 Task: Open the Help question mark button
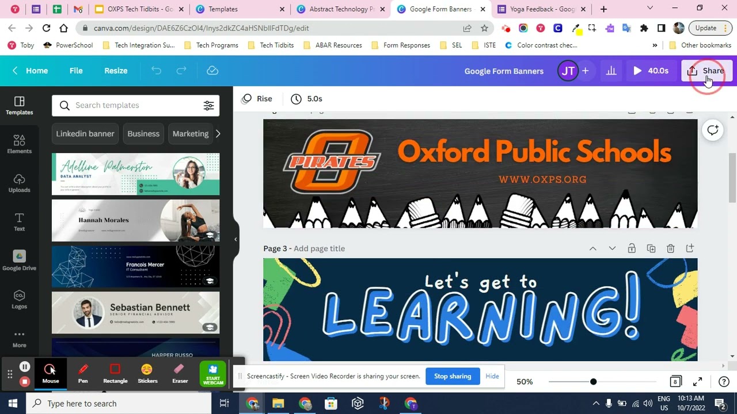[724, 382]
